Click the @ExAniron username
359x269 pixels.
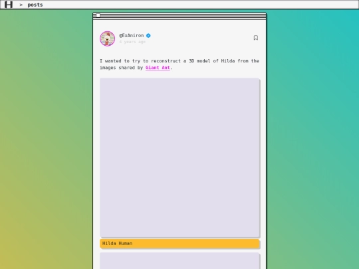pos(131,35)
